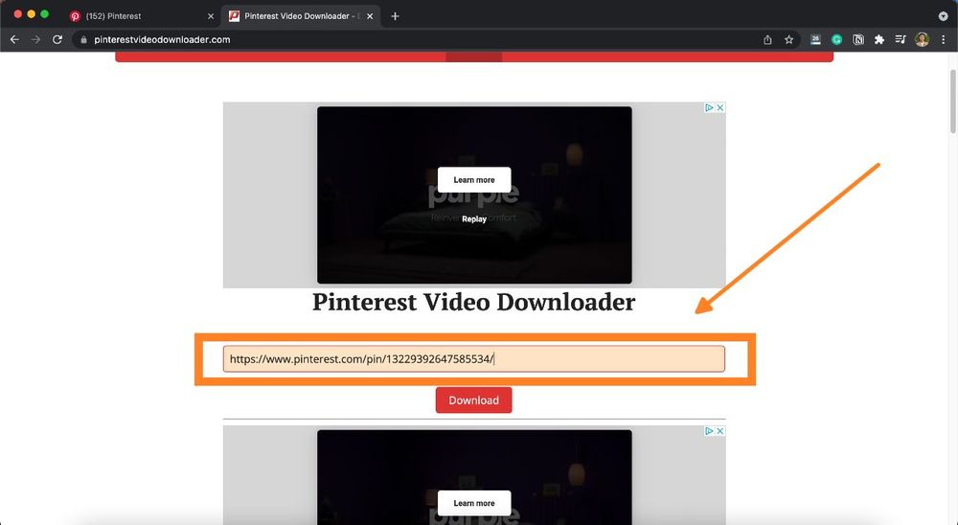Close the (152) Pinterest tab
Screen dimensions: 958x525
[x=211, y=16]
